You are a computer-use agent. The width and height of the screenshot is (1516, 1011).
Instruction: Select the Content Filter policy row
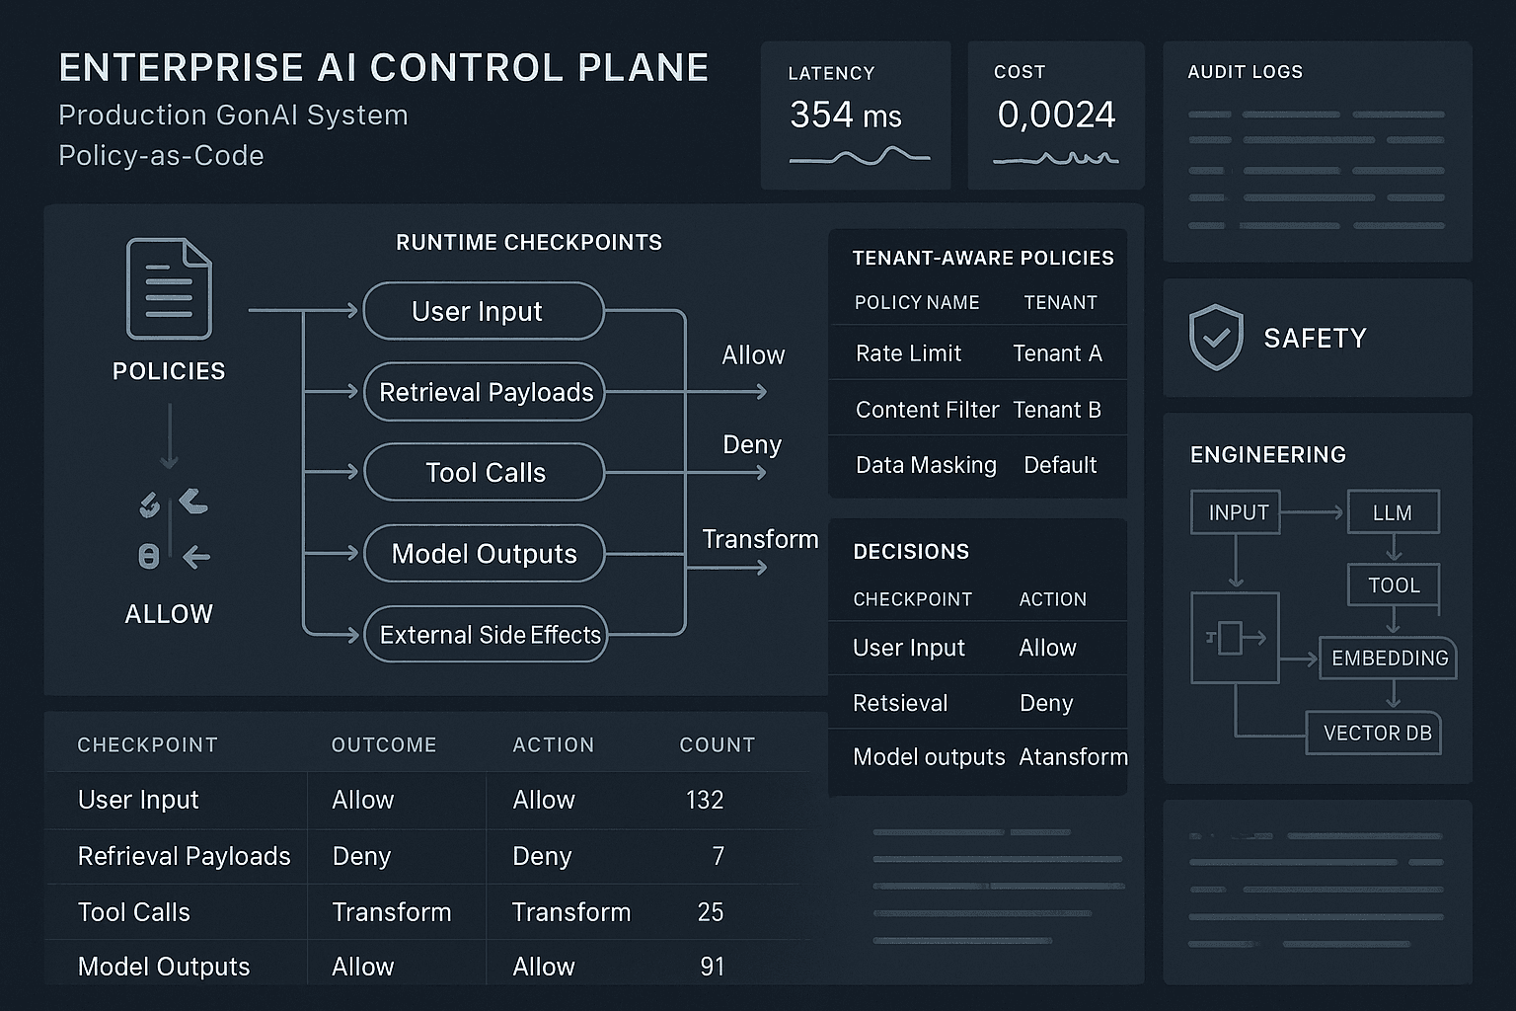pos(977,409)
